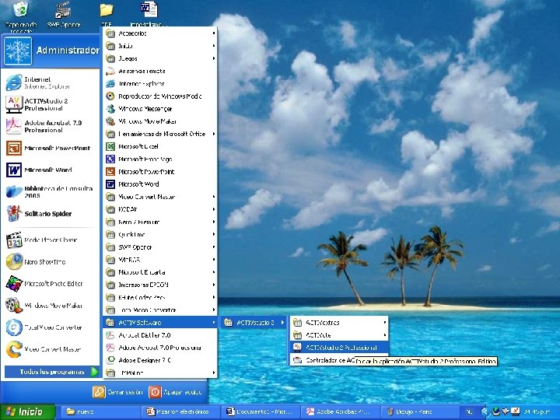Launch ACTIVstudio 2 Professional from the ACTIVstudio 2 submenu
The height and width of the screenshot is (420, 560).
(339, 348)
